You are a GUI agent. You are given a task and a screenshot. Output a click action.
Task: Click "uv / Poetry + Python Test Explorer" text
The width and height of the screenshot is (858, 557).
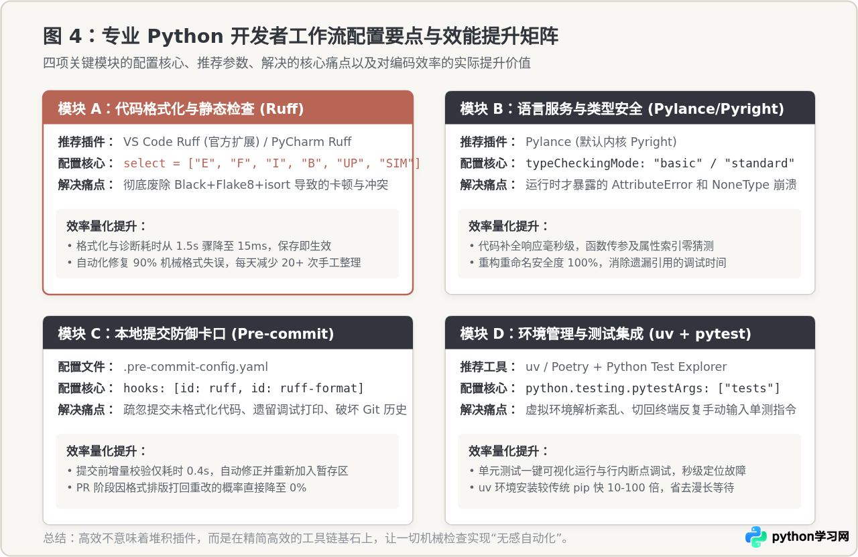[626, 367]
